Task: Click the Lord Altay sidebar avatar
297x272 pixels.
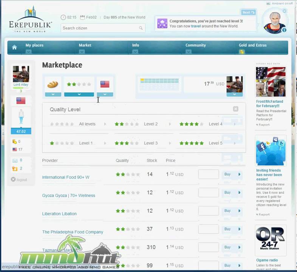Action: click(21, 74)
